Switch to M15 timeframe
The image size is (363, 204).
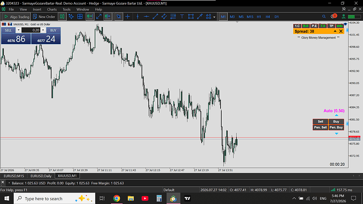point(250,17)
